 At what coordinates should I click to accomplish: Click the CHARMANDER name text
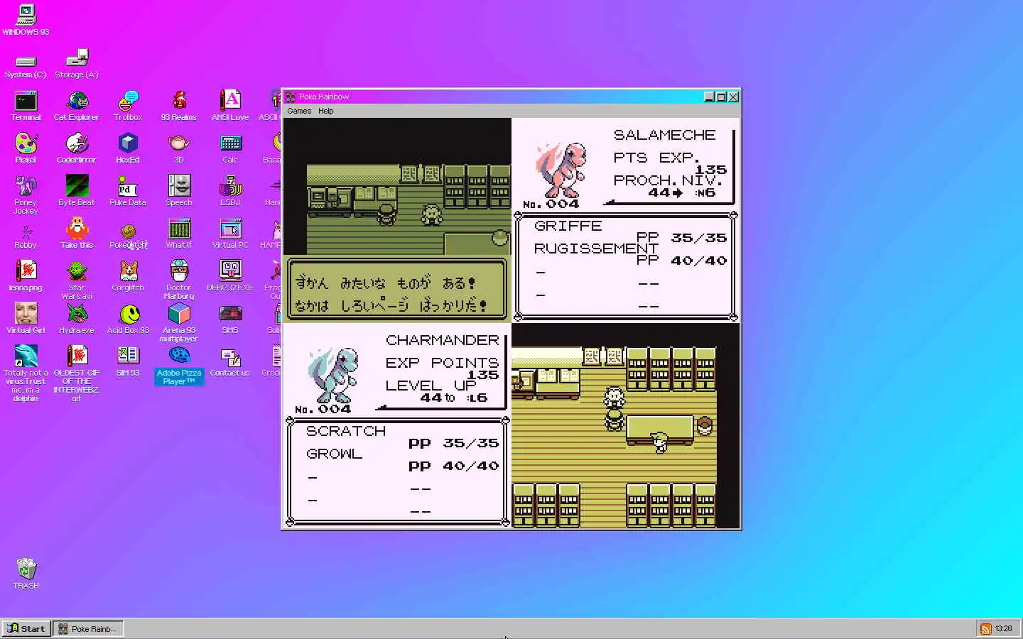443,340
